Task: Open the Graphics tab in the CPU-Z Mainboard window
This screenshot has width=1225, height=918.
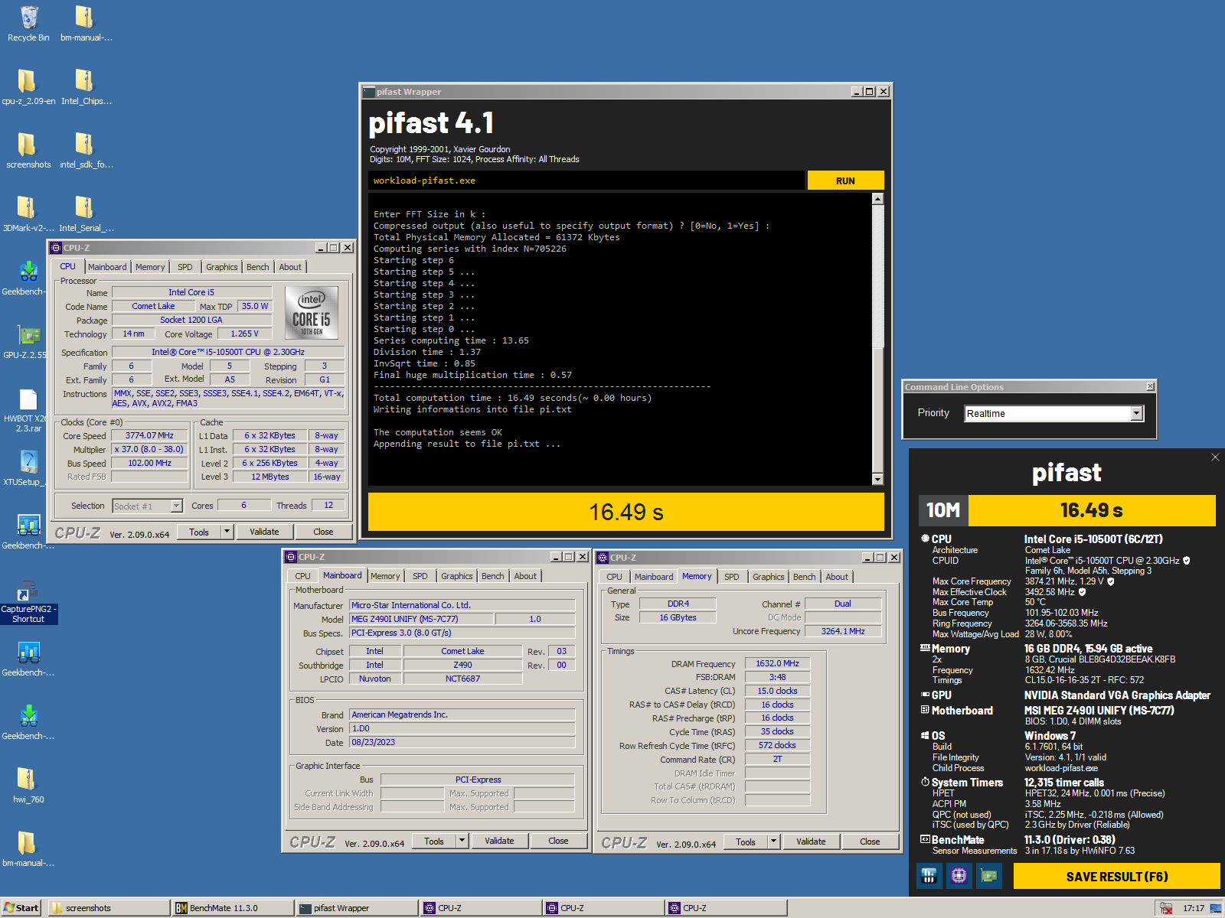Action: [457, 576]
